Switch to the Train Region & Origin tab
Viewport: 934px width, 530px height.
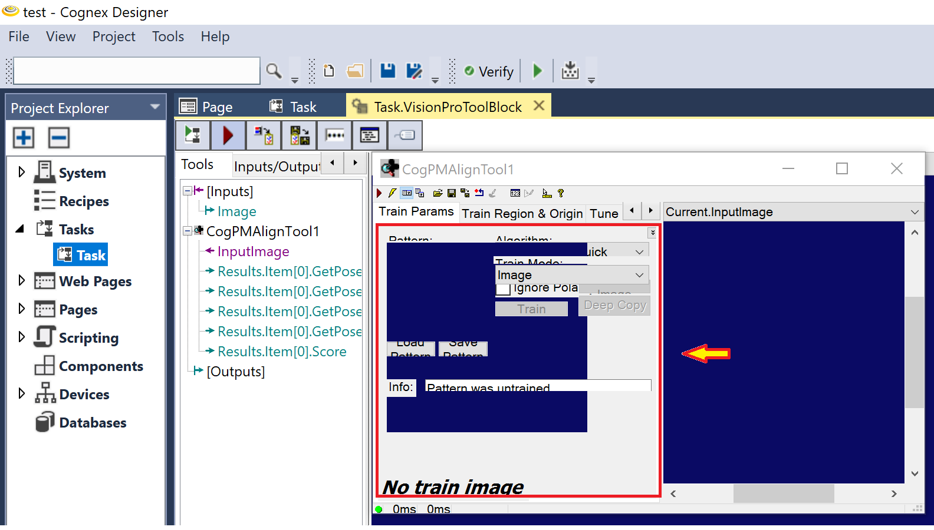tap(522, 213)
